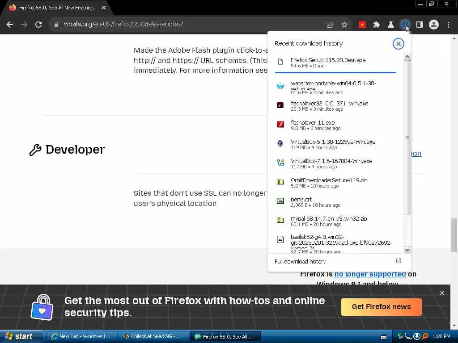
Task: Click the download list scrollbar thumb
Action: coord(407,138)
